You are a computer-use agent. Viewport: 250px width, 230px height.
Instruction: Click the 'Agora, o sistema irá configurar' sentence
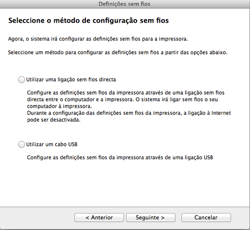[x=98, y=39]
